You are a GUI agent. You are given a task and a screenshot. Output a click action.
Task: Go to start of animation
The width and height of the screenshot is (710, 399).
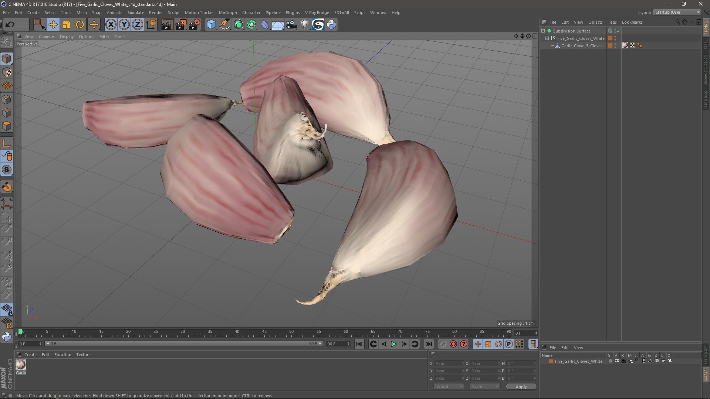[x=359, y=344]
